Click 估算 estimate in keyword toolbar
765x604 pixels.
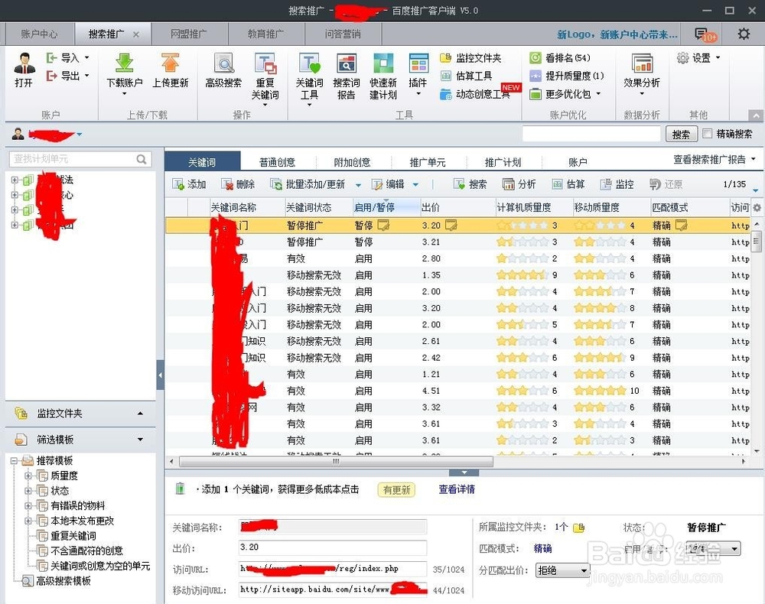pos(568,184)
